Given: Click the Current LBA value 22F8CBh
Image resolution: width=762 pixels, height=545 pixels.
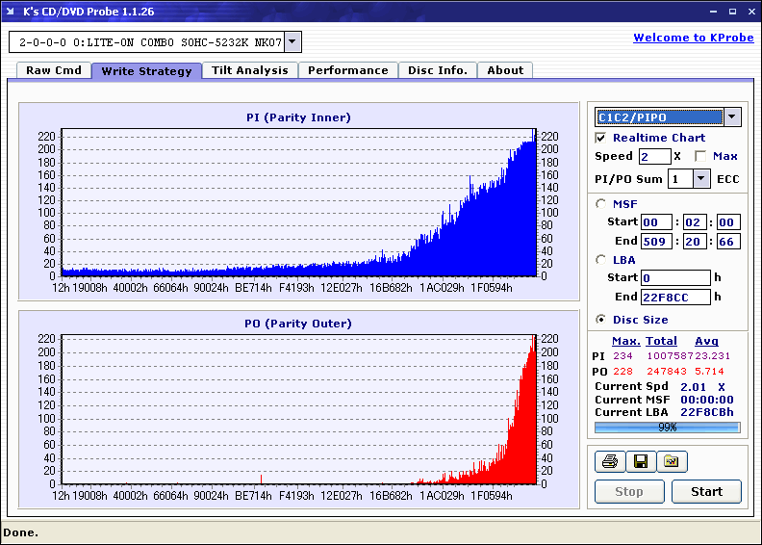Looking at the screenshot, I should (x=706, y=412).
